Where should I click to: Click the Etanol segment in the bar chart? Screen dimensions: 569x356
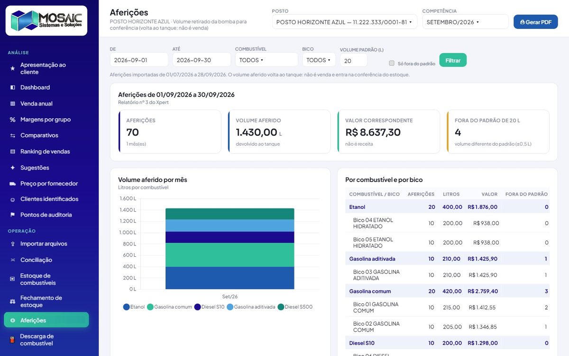230,278
